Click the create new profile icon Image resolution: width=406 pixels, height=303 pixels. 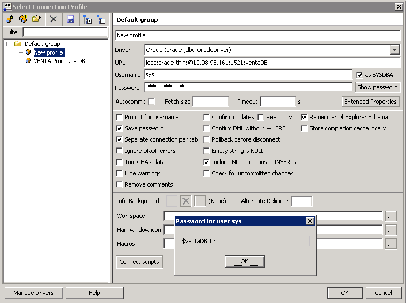pos(10,20)
